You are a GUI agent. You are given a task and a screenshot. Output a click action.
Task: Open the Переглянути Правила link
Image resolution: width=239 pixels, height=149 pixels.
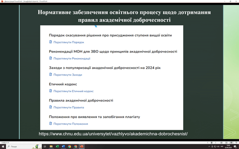[68, 107]
